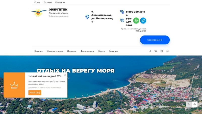
Task: Click the orange crown promo panel
Action: (x=14, y=85)
